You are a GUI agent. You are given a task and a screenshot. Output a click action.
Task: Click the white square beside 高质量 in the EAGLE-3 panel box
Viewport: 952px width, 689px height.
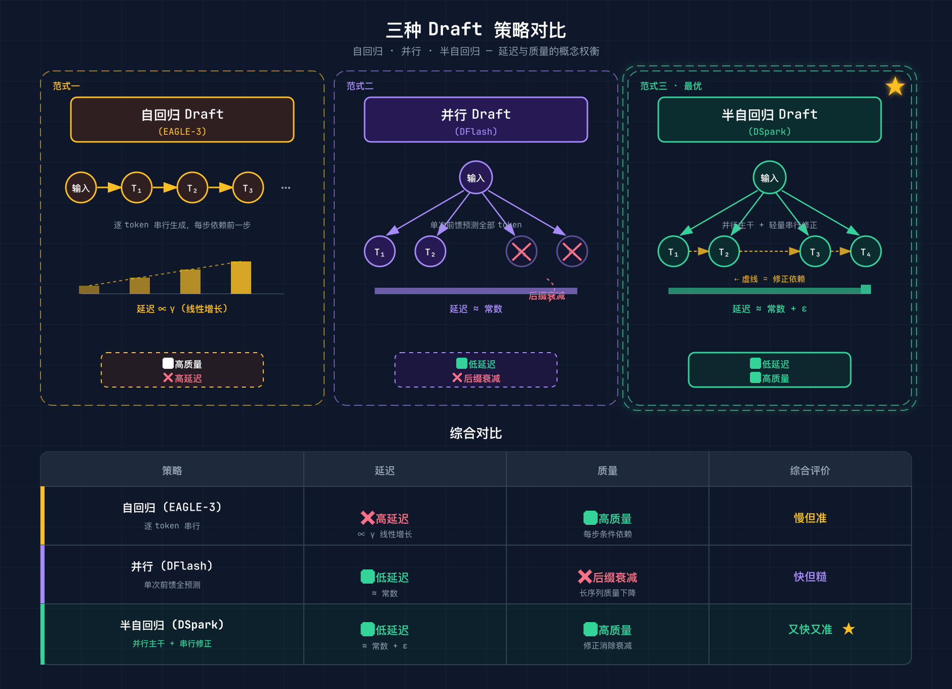click(x=168, y=363)
